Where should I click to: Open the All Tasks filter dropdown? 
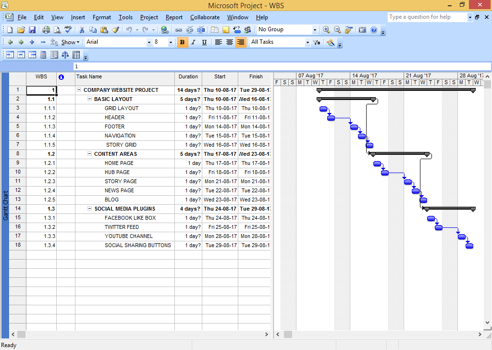pos(307,42)
